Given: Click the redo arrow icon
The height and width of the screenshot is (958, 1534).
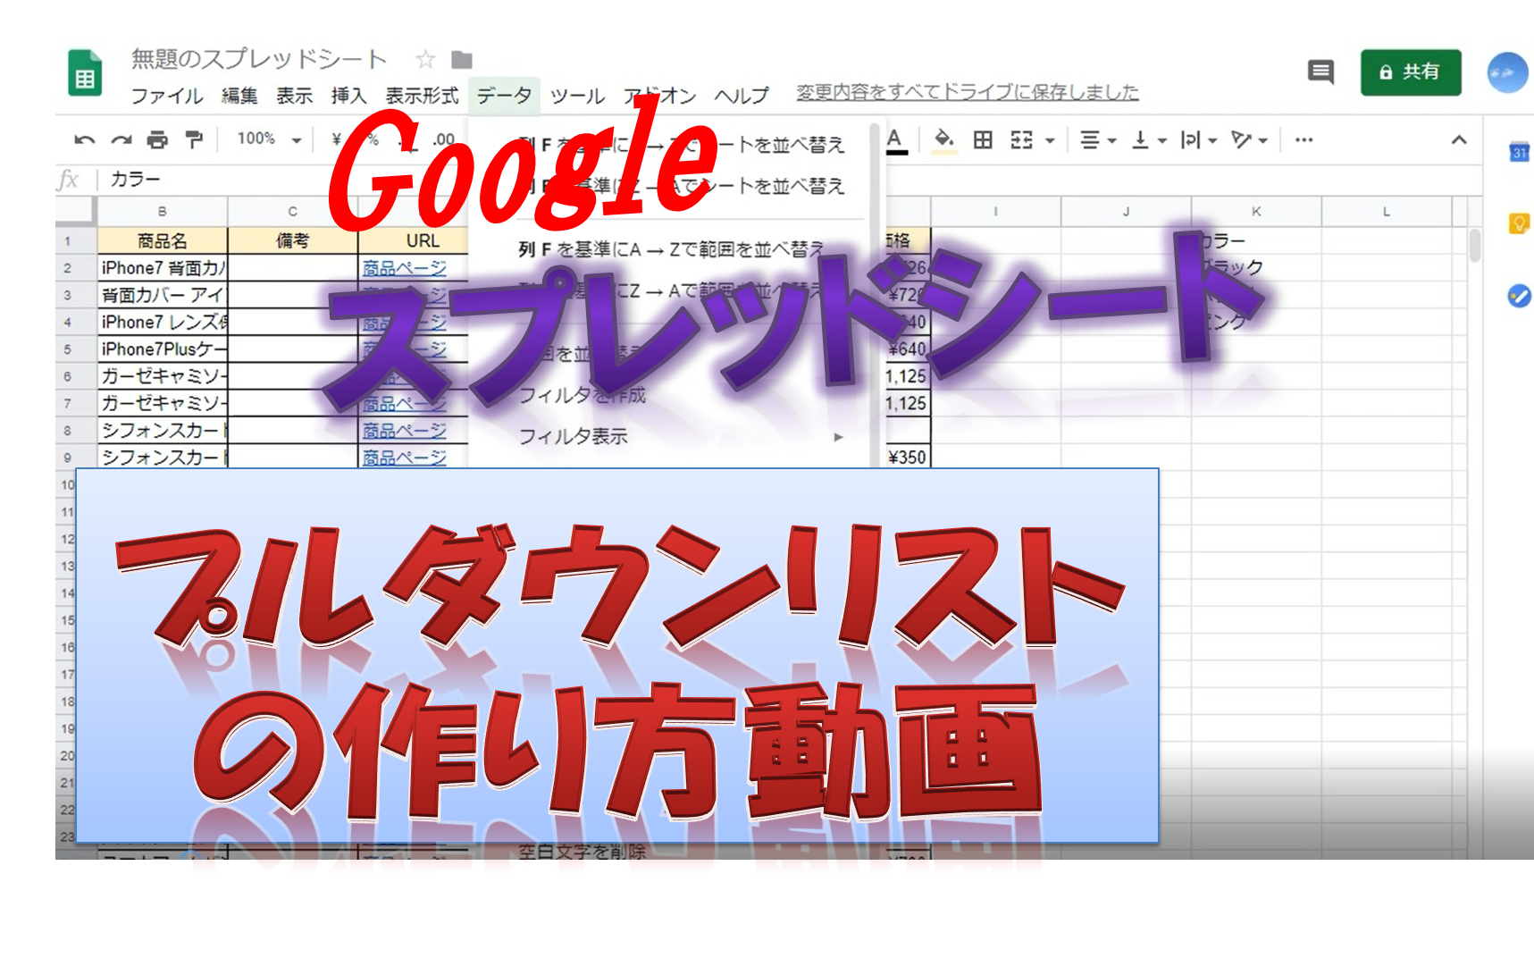Looking at the screenshot, I should click(122, 139).
